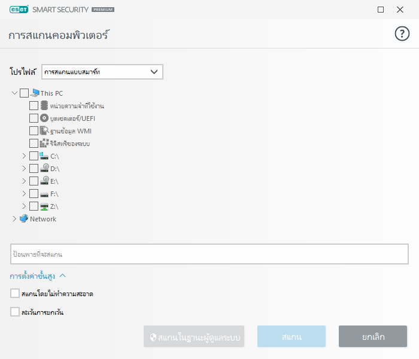Click the สแกน (Scan) button
Image resolution: width=419 pixels, height=359 pixels.
(x=292, y=336)
